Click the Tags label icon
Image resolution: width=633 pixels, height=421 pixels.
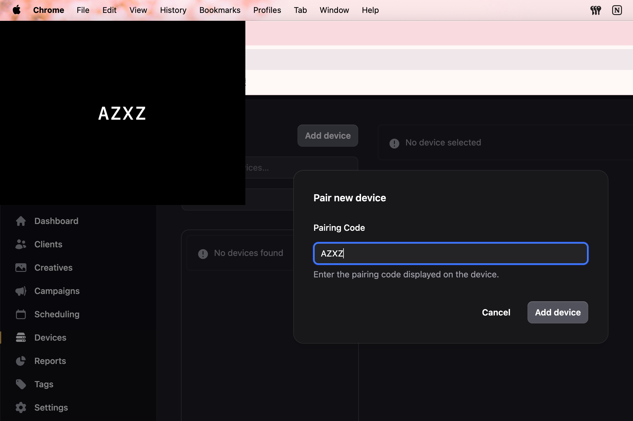coord(21,384)
